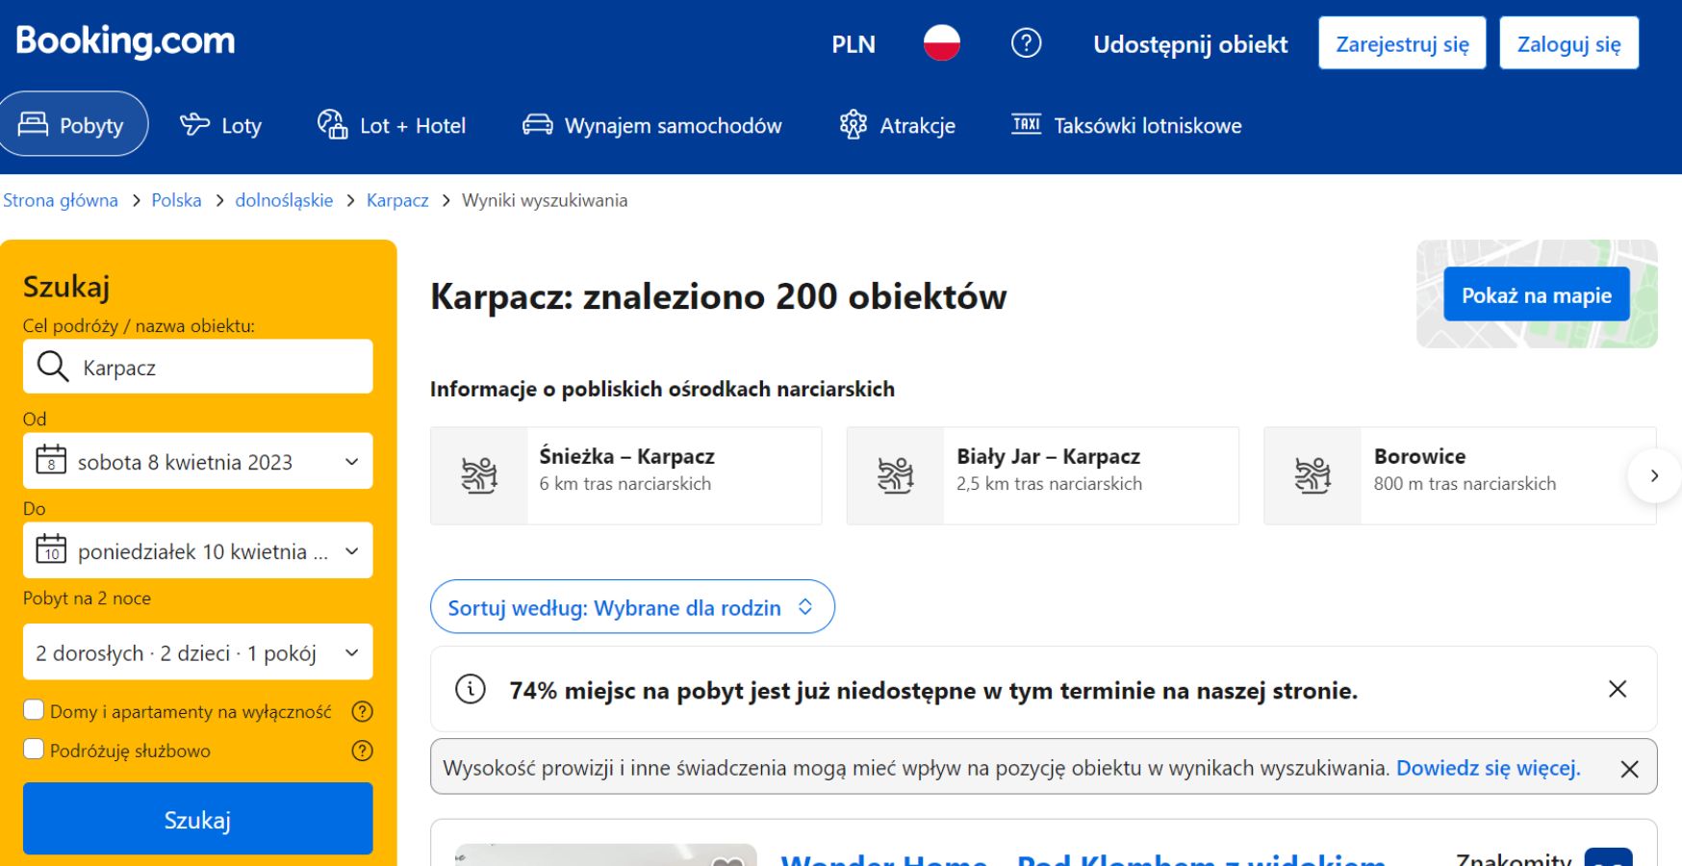
Task: Open Sortuj według: Wybrane dla rodzin dropdown
Action: 632,607
